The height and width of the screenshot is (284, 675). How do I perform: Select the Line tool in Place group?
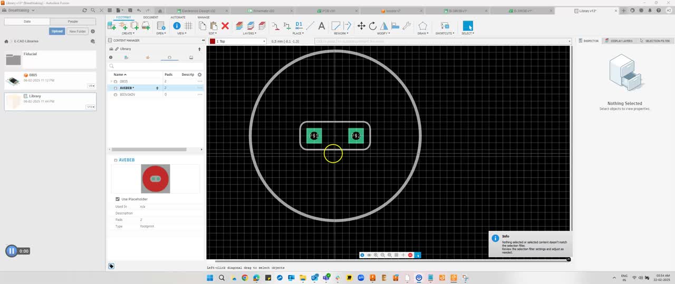(310, 26)
